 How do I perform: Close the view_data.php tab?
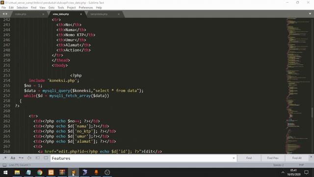coord(81,14)
